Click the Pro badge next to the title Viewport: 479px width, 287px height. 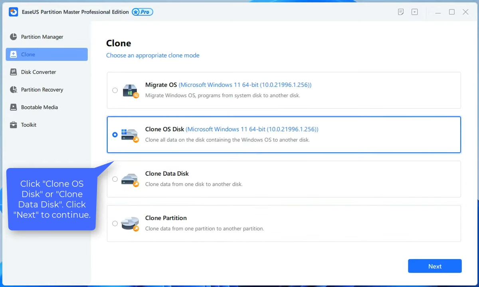point(142,12)
